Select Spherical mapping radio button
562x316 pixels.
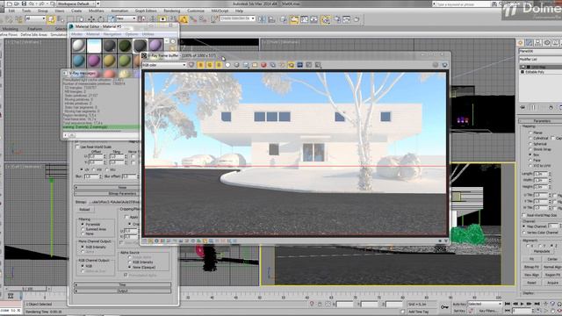click(530, 144)
